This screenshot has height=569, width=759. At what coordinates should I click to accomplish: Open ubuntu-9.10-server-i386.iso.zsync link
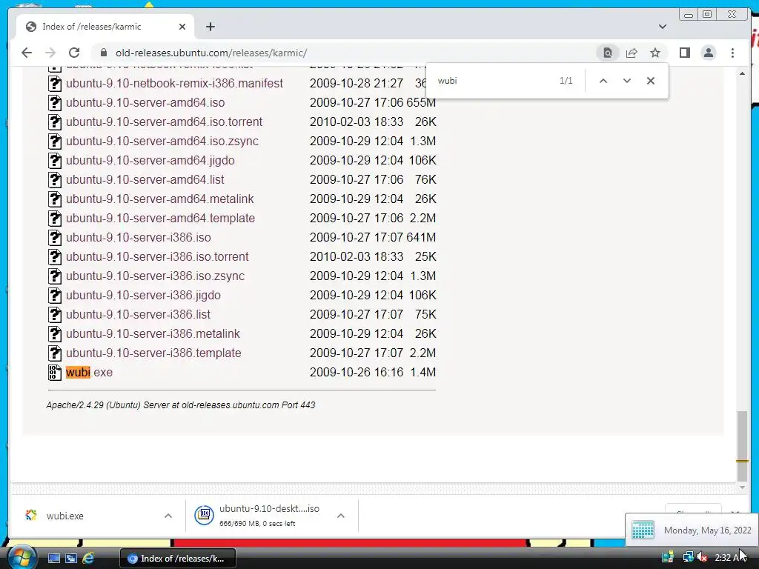[156, 276]
